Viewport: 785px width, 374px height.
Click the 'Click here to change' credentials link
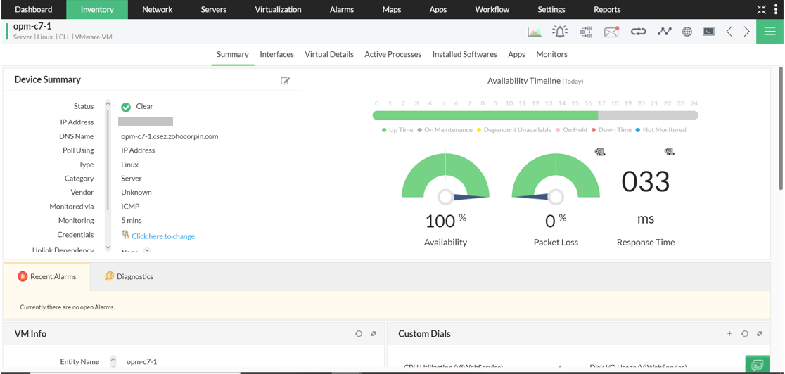(163, 236)
